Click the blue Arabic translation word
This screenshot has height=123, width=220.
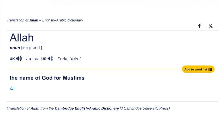[x=12, y=88]
